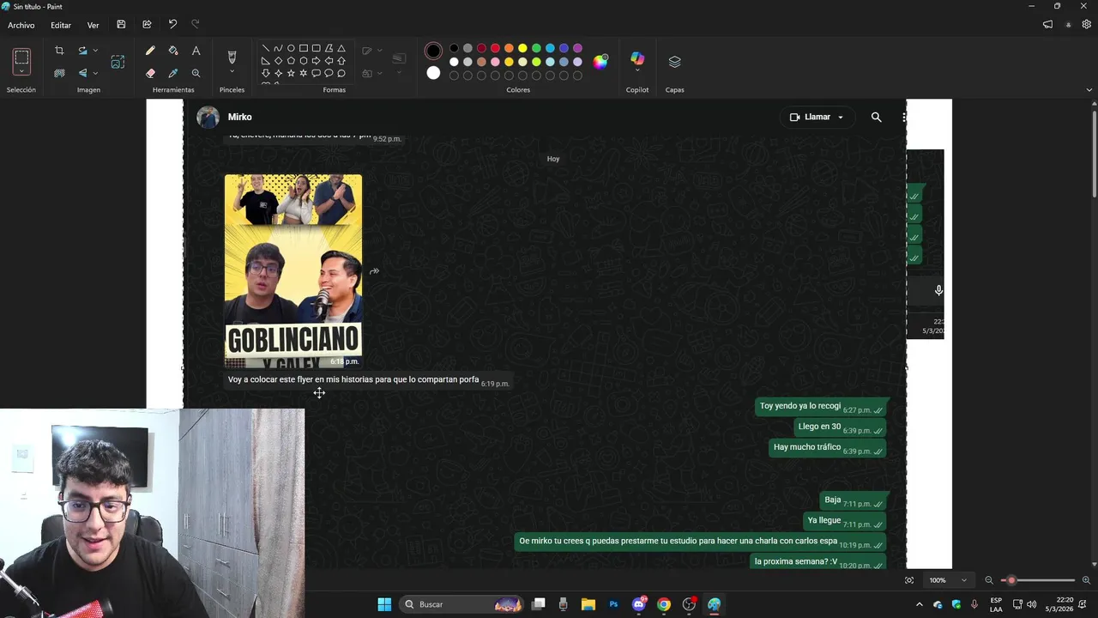Click the Save icon in title bar
Screen dimensions: 1098x618
[121, 25]
